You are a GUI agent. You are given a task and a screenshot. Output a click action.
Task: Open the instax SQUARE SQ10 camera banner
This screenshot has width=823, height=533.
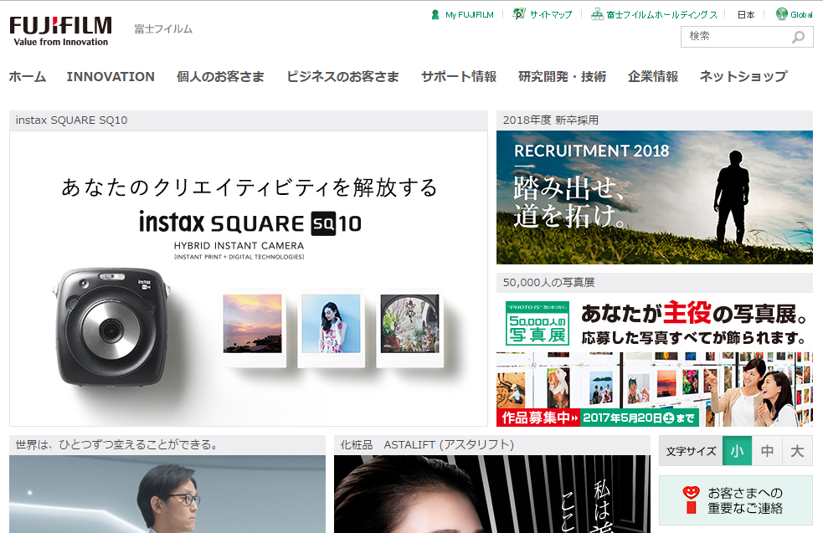pyautogui.click(x=249, y=279)
